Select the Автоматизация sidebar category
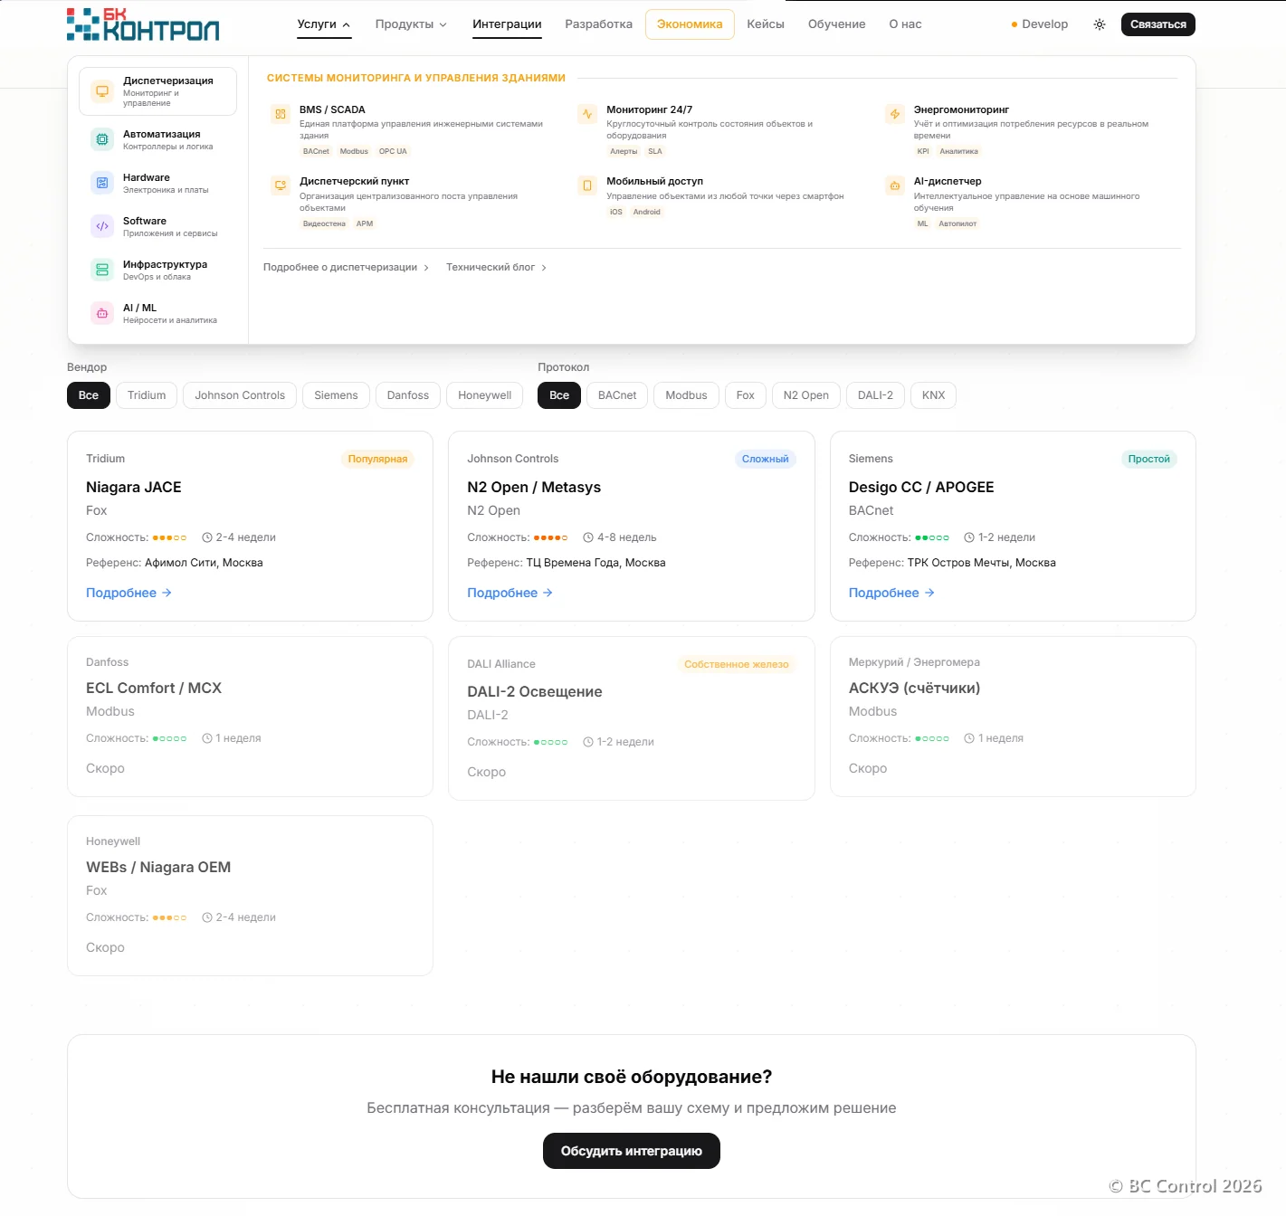Image resolution: width=1286 pixels, height=1216 pixels. point(157,139)
